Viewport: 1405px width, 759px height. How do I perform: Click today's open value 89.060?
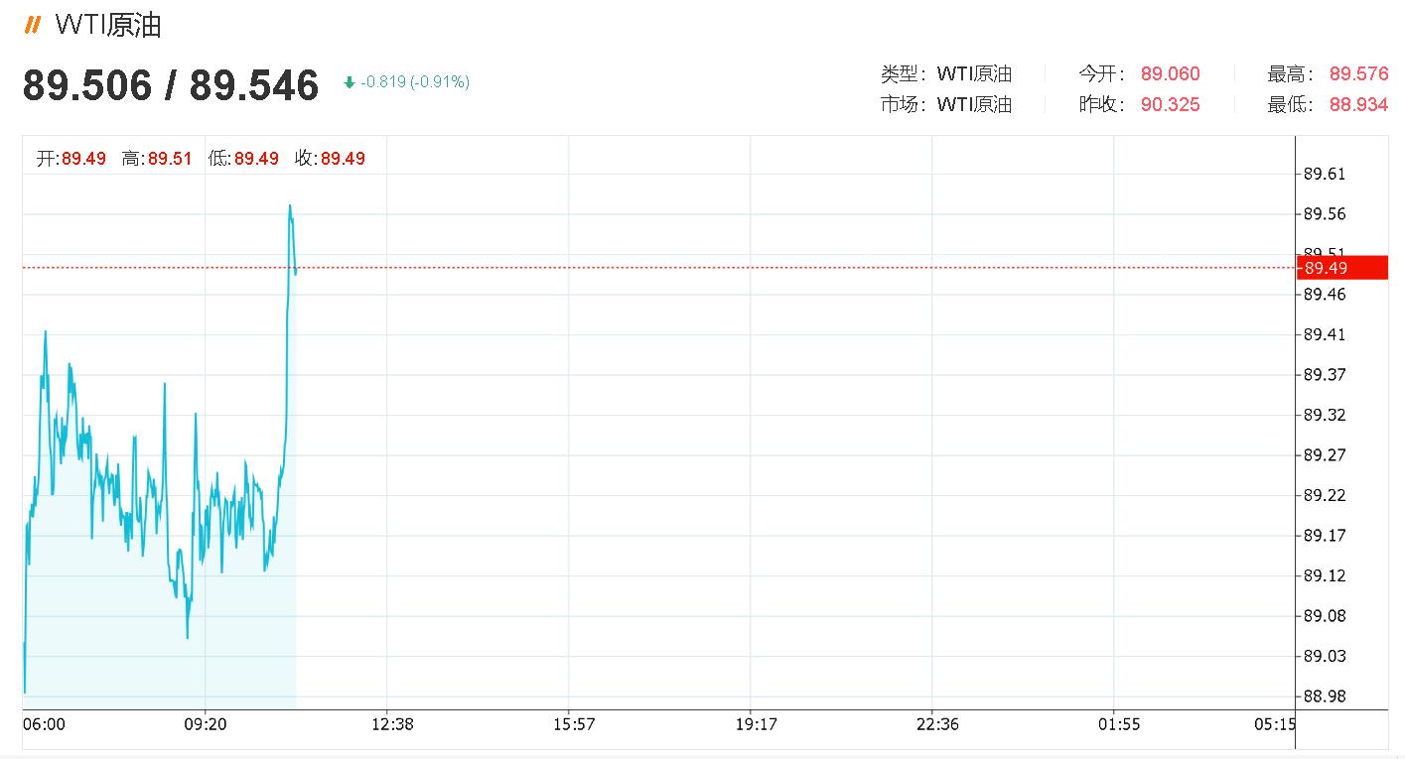(x=1170, y=73)
